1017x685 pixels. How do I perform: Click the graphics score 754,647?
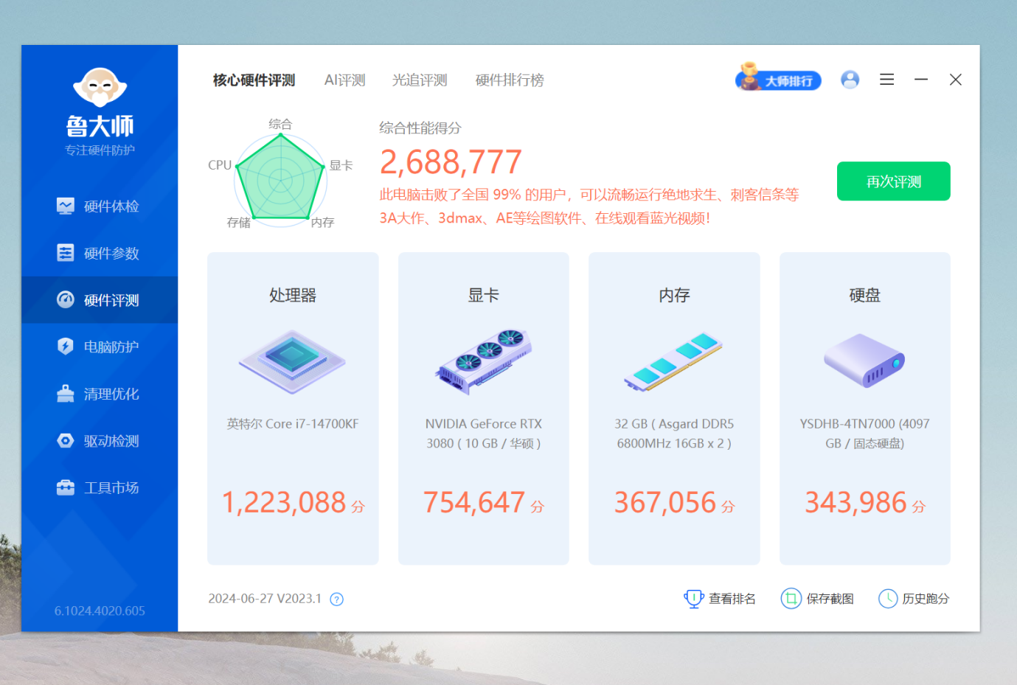473,503
